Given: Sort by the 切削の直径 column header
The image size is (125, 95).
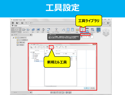Looking at the screenshot, I should point(58,54).
